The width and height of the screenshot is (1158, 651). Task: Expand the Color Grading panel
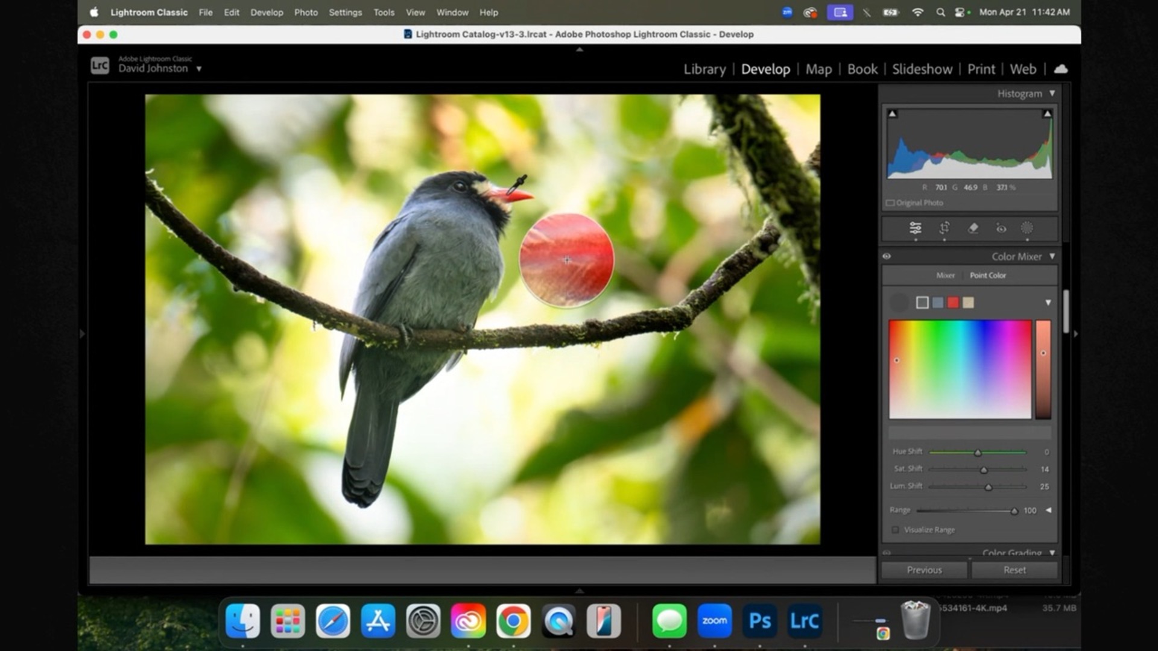[1052, 552]
